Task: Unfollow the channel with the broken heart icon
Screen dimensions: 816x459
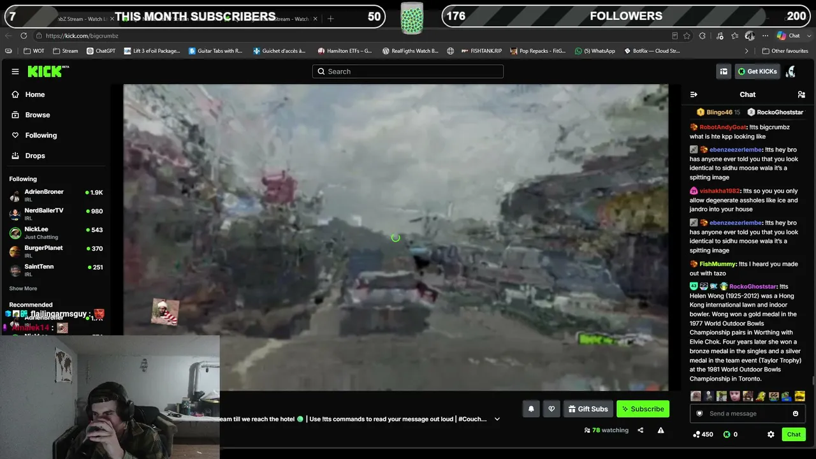Action: point(551,409)
